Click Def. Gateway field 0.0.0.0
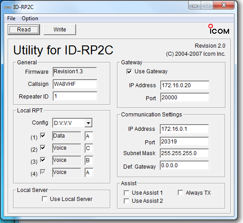 tap(184, 165)
